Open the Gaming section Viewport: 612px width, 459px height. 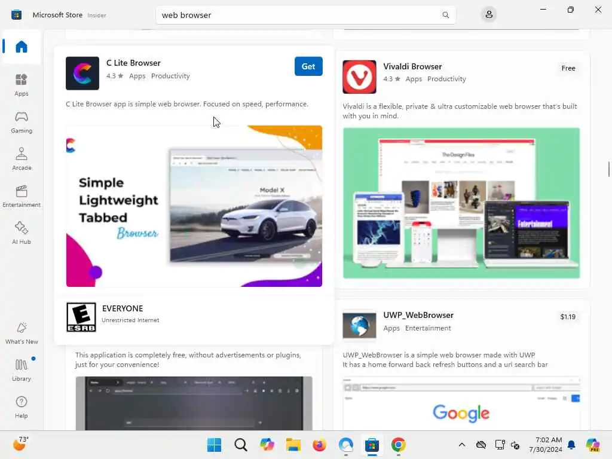tap(22, 122)
